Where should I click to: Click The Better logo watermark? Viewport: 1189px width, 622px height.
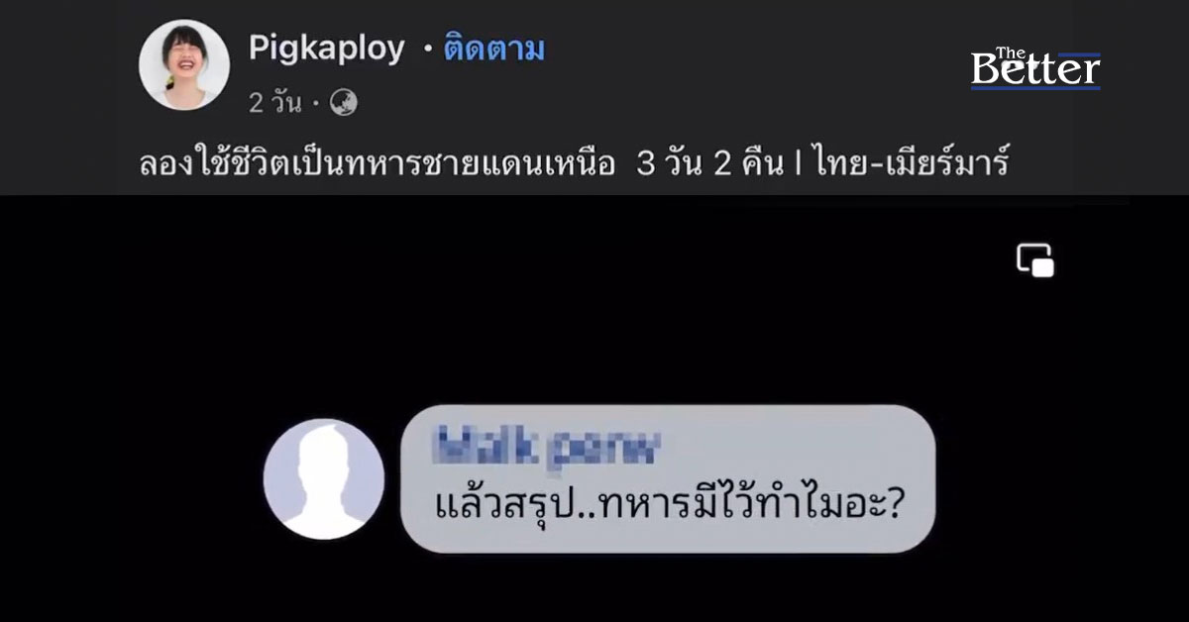(x=1035, y=67)
